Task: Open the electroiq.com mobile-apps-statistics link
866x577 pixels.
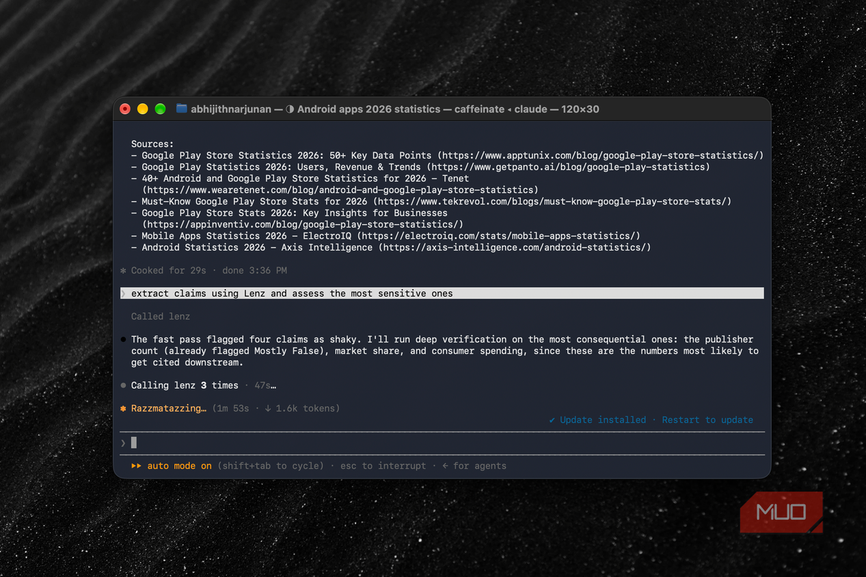Action: pos(498,236)
